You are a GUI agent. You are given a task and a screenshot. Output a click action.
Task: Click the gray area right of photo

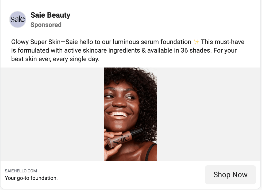coord(209,114)
